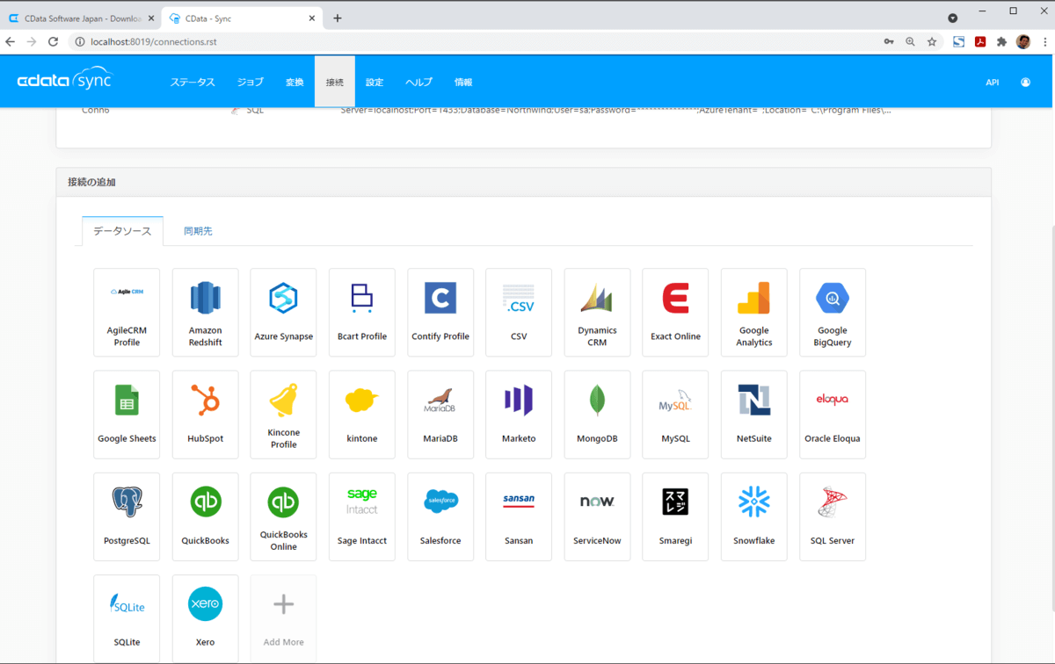Switch to the データソース tab
Image resolution: width=1055 pixels, height=664 pixels.
[x=122, y=231]
